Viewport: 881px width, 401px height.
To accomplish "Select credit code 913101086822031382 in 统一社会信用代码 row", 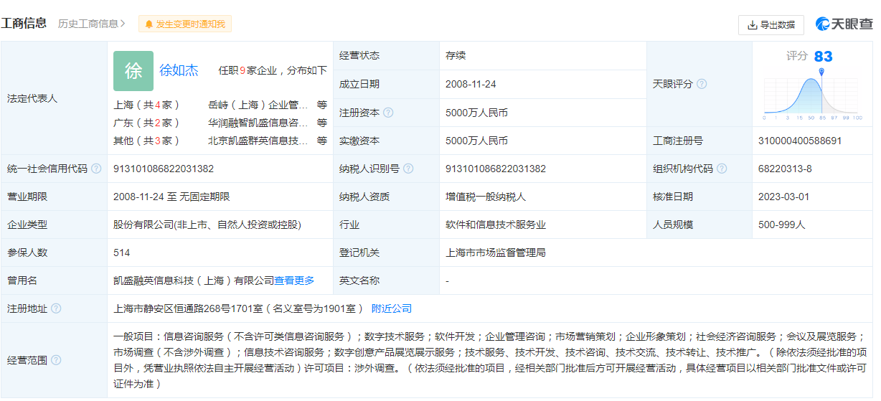I will [164, 169].
